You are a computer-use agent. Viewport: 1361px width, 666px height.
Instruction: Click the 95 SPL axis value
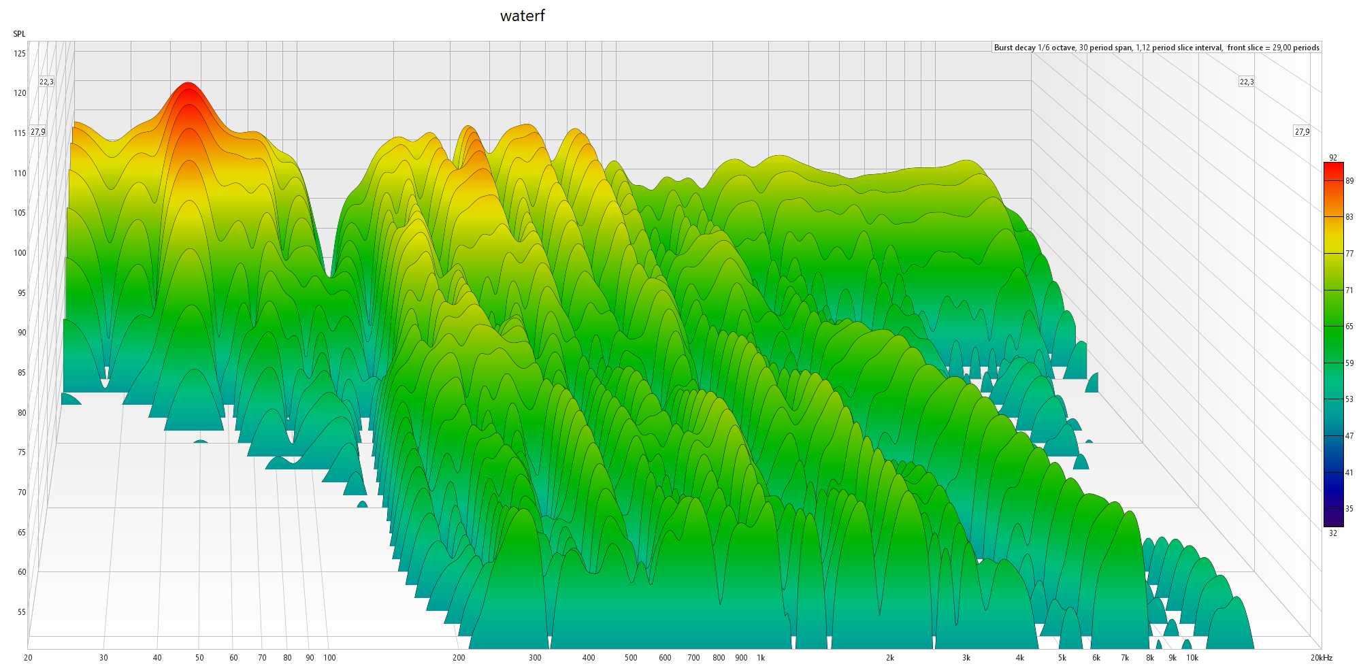22,293
